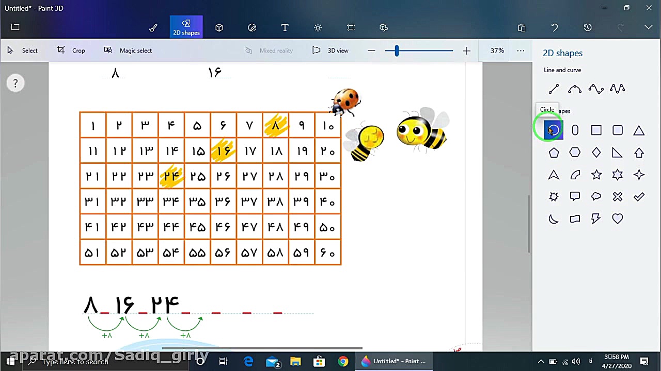
Task: Open the Canvas tab
Action: [351, 28]
